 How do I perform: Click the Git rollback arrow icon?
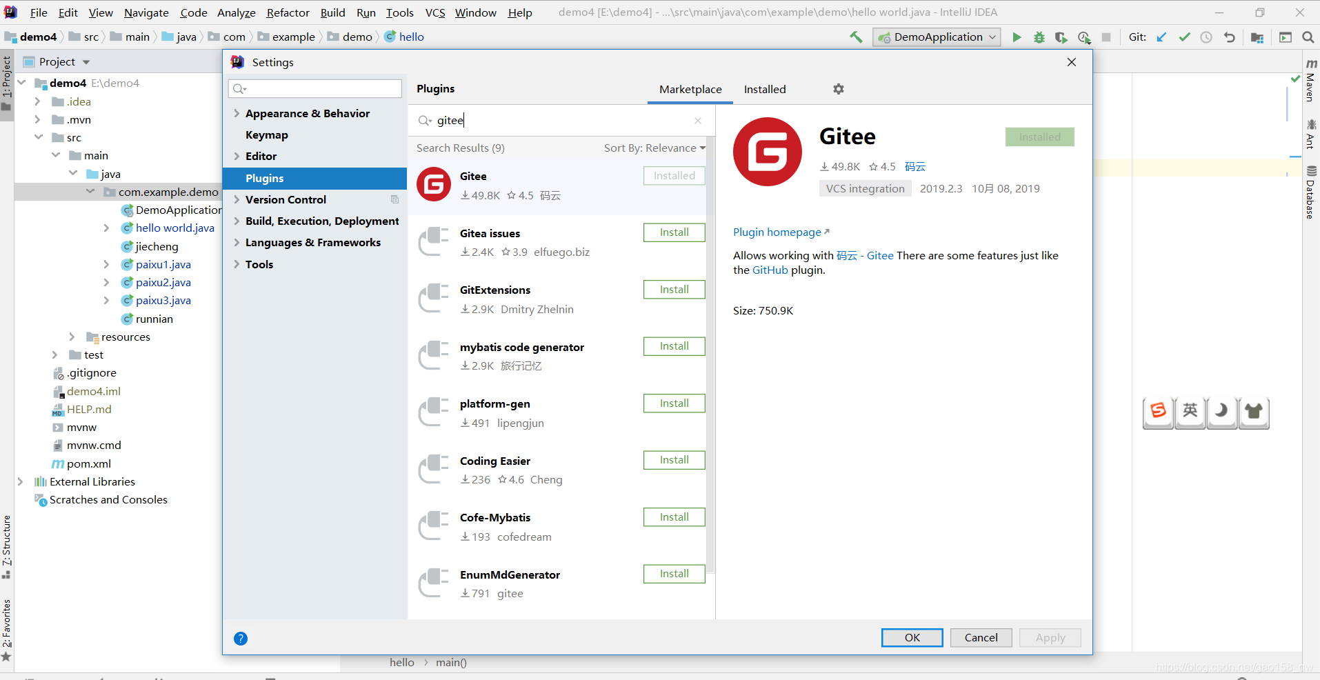[1229, 37]
